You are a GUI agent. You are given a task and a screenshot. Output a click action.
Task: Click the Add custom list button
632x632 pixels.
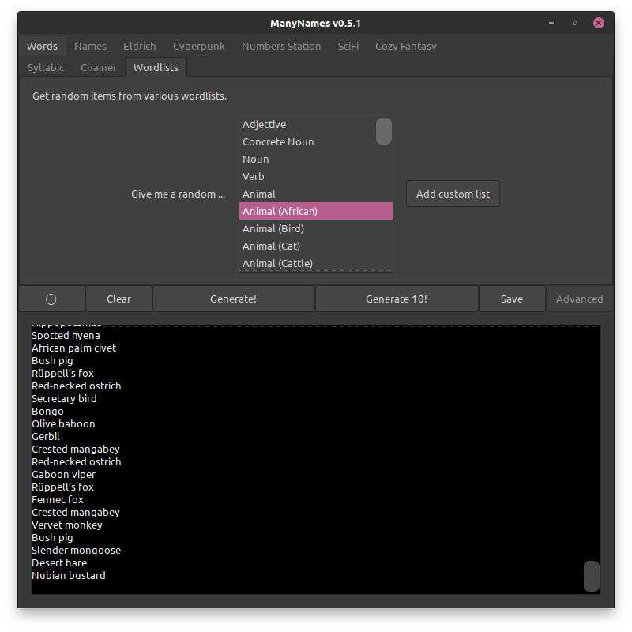[x=453, y=194]
